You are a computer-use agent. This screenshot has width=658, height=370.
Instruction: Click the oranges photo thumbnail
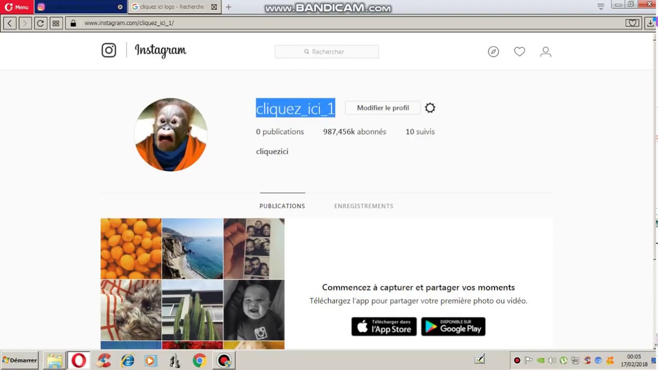[131, 249]
